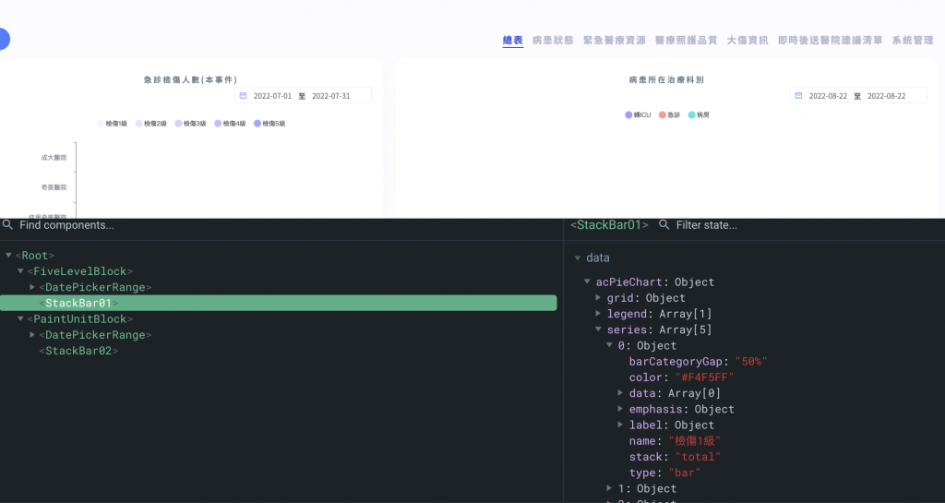Open the 總表 tab
This screenshot has height=503, width=945.
point(513,41)
